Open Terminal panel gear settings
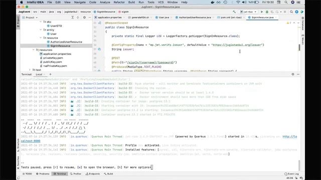Screen dimensions: 321x180 [293, 74]
